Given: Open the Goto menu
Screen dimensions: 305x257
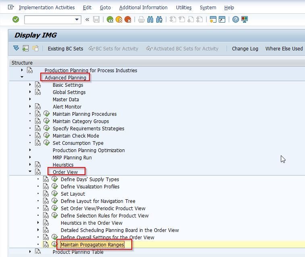Looking at the screenshot, I should click(105, 8).
